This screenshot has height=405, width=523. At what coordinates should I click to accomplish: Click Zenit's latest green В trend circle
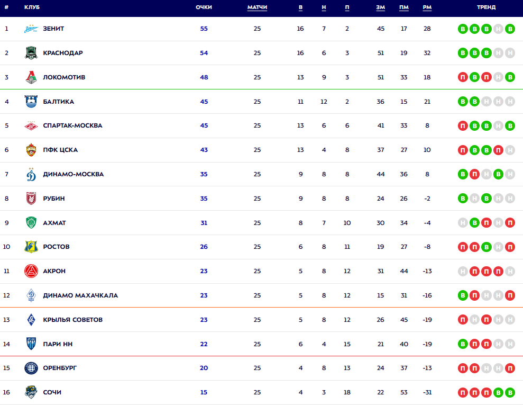[510, 29]
